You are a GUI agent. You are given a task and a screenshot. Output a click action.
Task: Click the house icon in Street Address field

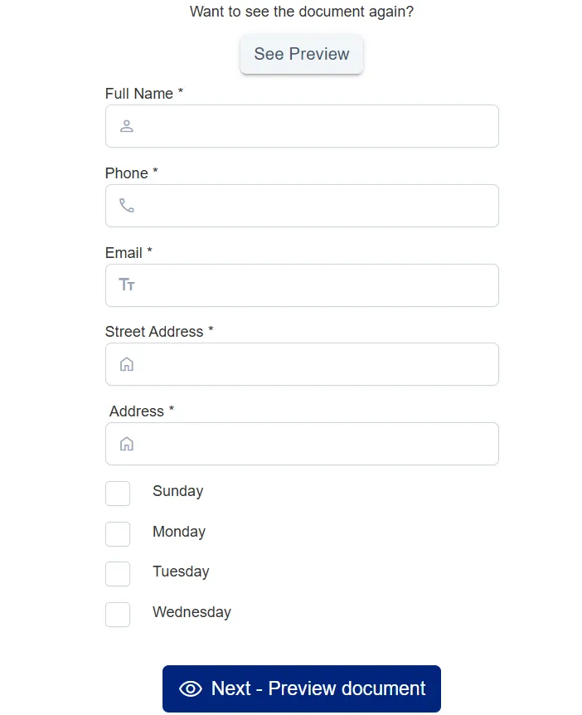tap(126, 364)
